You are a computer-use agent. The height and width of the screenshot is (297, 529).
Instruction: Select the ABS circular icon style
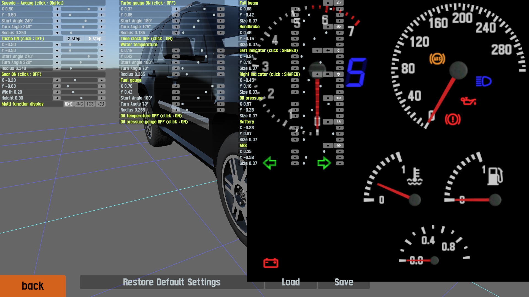tap(339, 145)
